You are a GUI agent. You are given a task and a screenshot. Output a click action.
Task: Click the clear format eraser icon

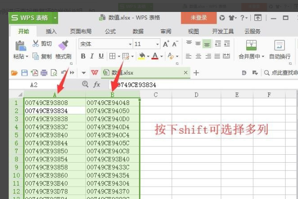tap(171, 56)
